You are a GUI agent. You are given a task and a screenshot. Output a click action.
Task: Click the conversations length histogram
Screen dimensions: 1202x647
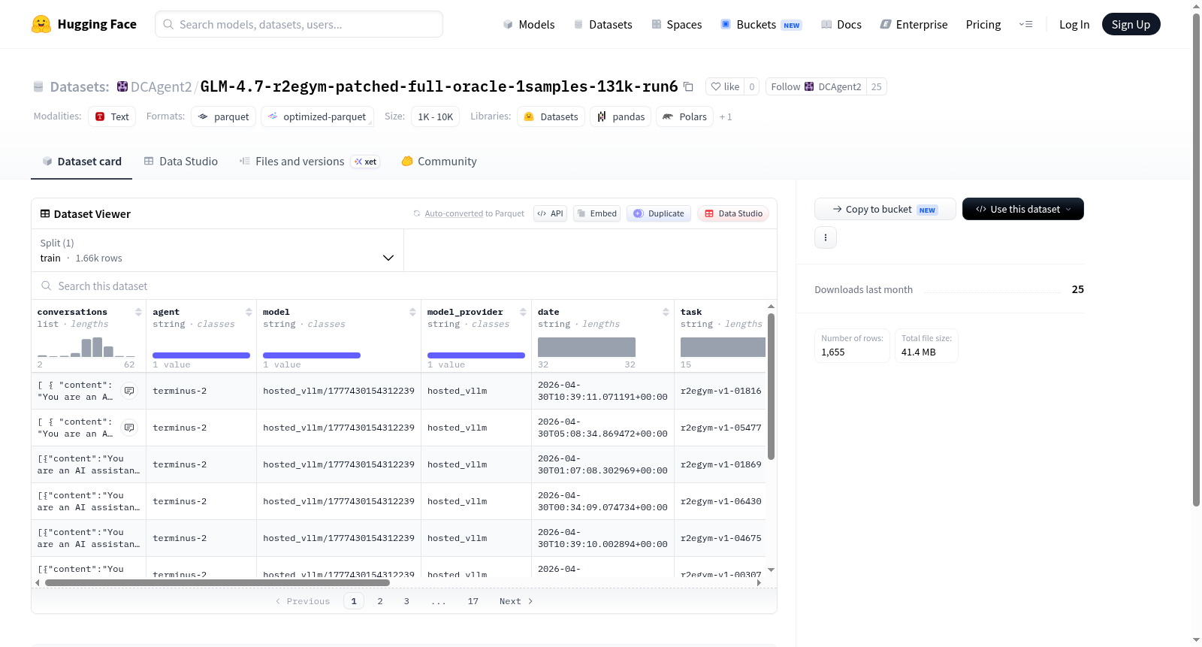[86, 346]
